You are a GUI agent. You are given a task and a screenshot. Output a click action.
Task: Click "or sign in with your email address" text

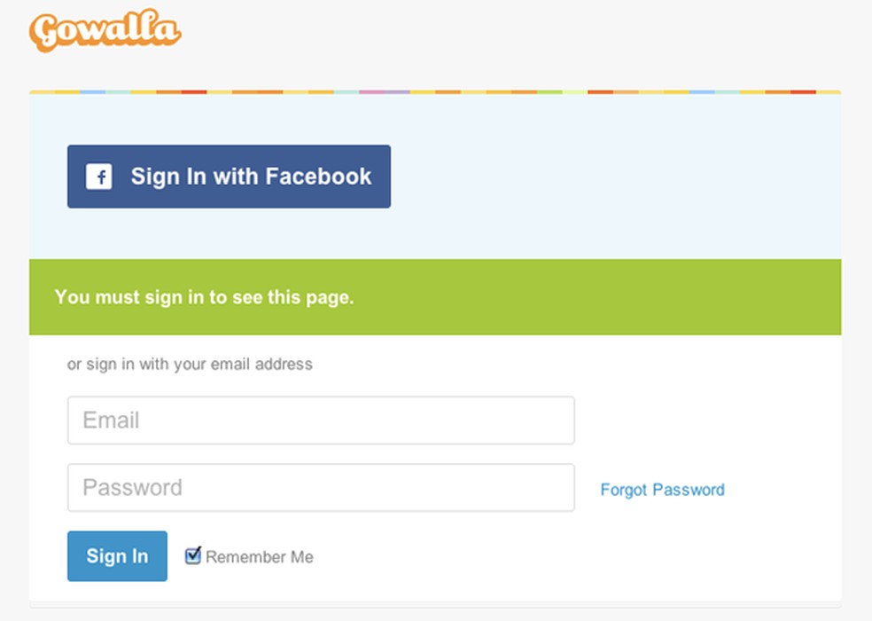click(x=191, y=364)
